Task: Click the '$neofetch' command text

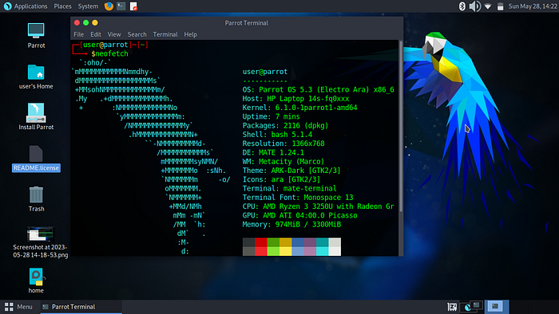Action: click(109, 53)
